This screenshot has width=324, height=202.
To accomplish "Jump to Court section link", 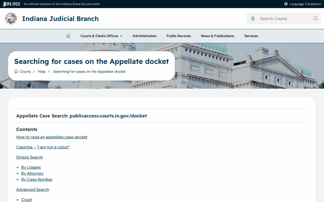I will [x=27, y=199].
